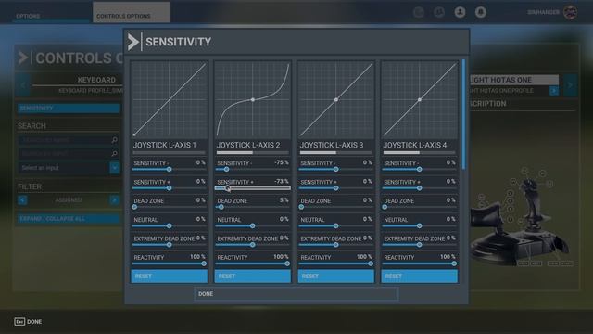
Task: Select the T.Flight HOTAS ONE device tab
Action: coord(513,80)
